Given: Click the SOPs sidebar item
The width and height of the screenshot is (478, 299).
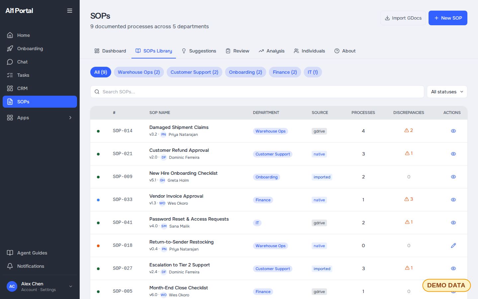Looking at the screenshot, I should coord(40,102).
